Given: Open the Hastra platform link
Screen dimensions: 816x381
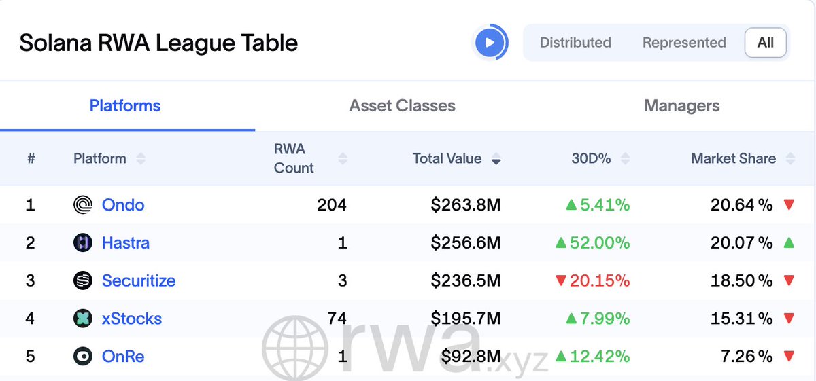Looking at the screenshot, I should [x=126, y=243].
